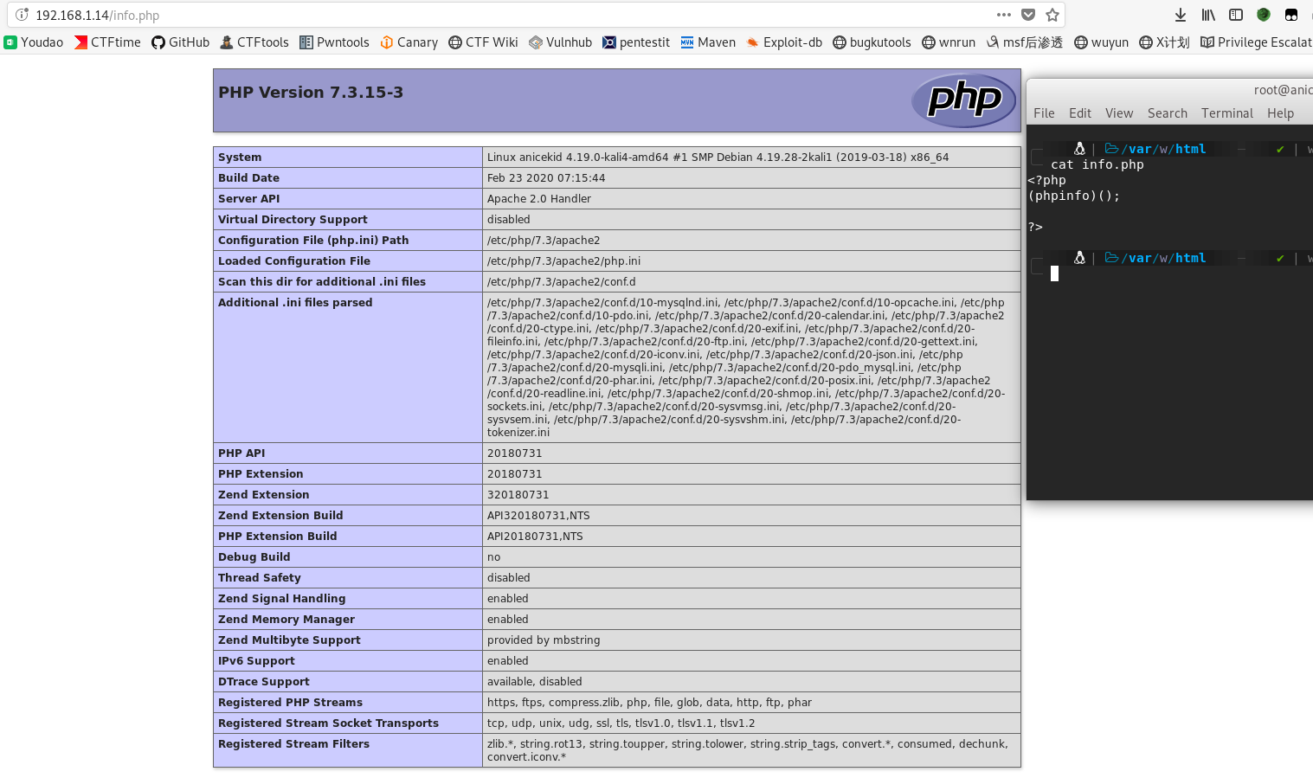Viewport: 1313px width, 778px height.
Task: Open the page actions ellipsis menu
Action: tap(1003, 14)
